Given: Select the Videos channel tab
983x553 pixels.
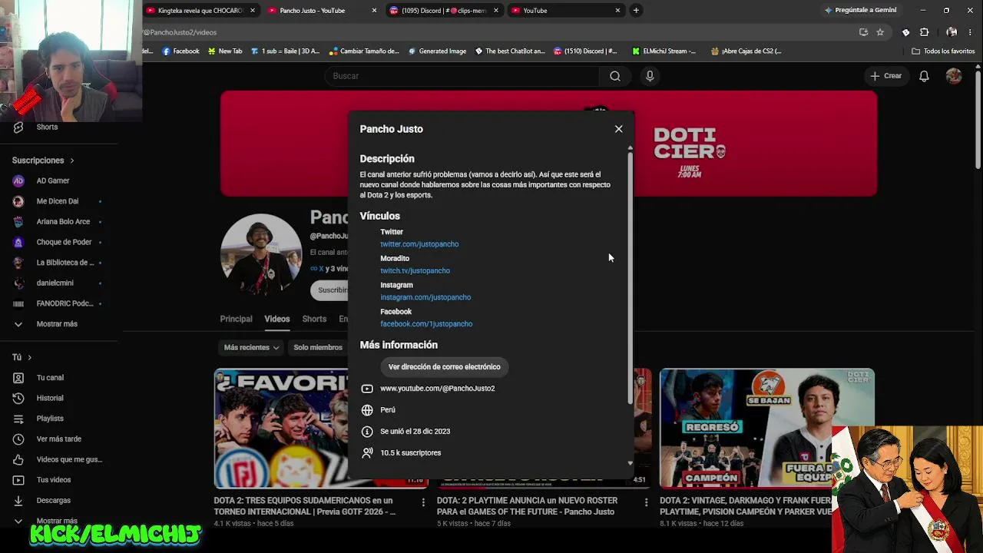Looking at the screenshot, I should pyautogui.click(x=277, y=319).
